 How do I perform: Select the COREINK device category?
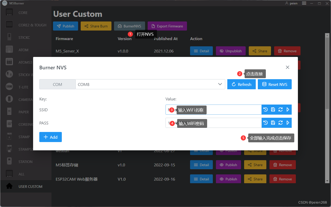point(17,124)
